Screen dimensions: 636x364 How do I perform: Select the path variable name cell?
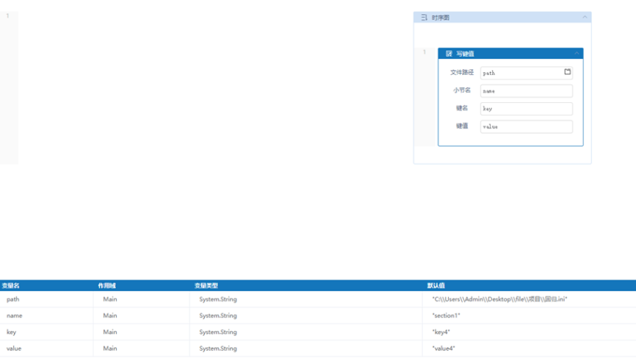[13, 299]
